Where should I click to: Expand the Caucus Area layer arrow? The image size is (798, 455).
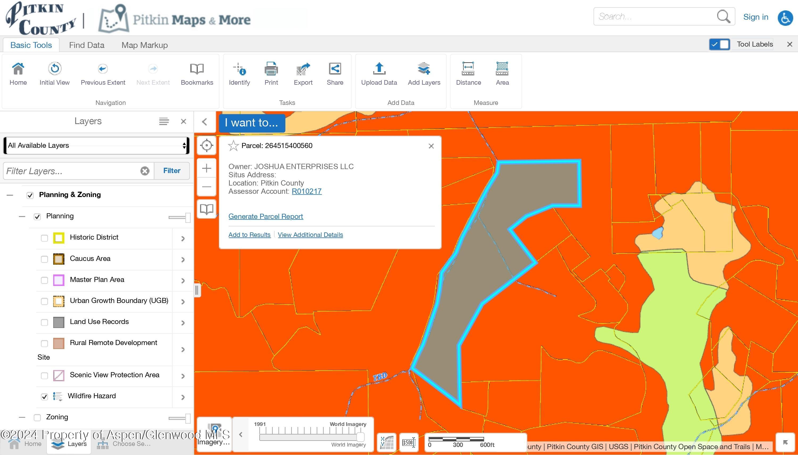point(183,259)
